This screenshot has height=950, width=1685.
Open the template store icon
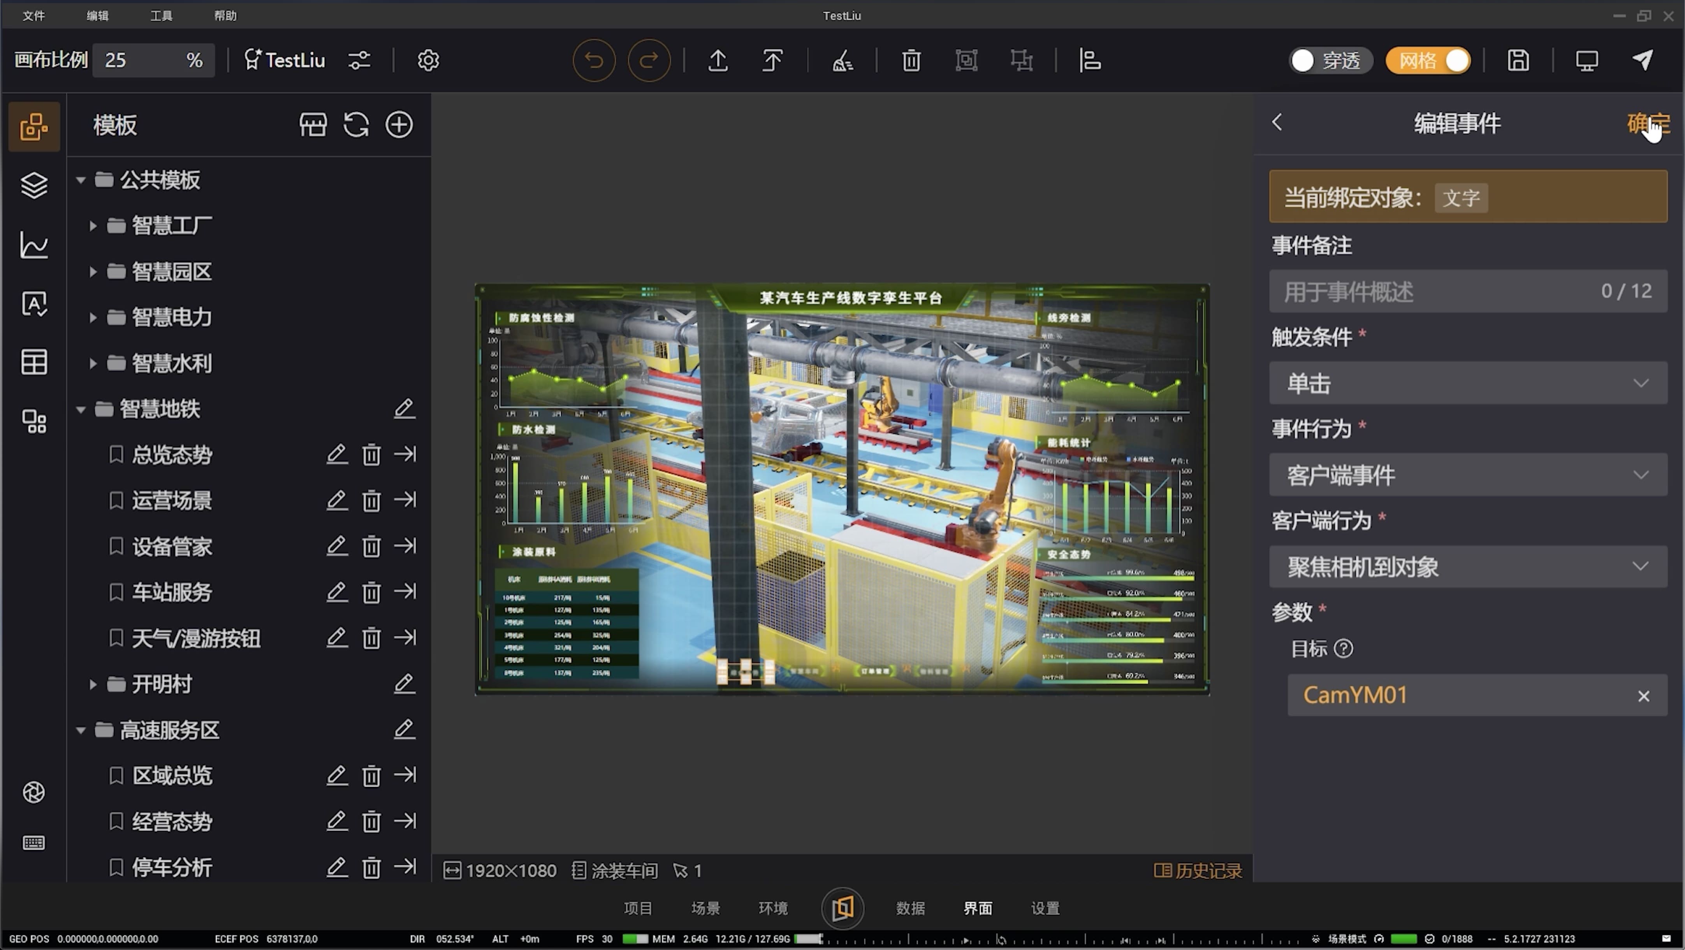[313, 124]
